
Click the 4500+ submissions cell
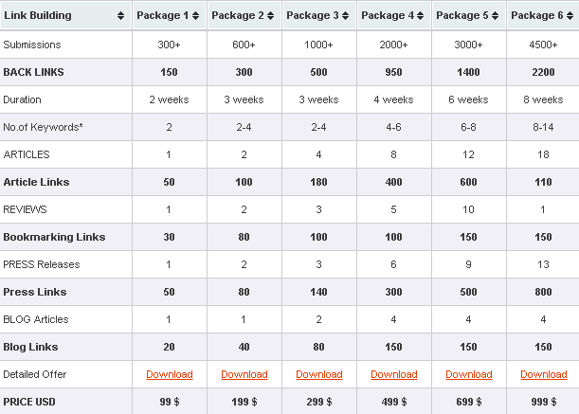(x=544, y=45)
